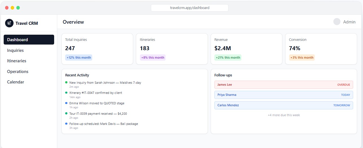
Task: Open Carlos Mendez follow-up due tomorrow
Action: coord(283,105)
